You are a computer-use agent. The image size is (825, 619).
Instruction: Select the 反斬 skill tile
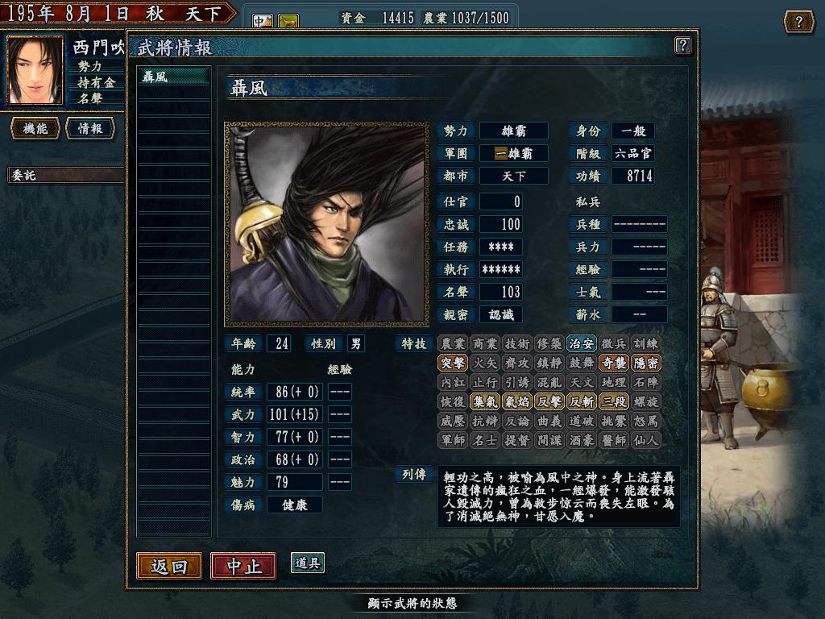pyautogui.click(x=582, y=401)
